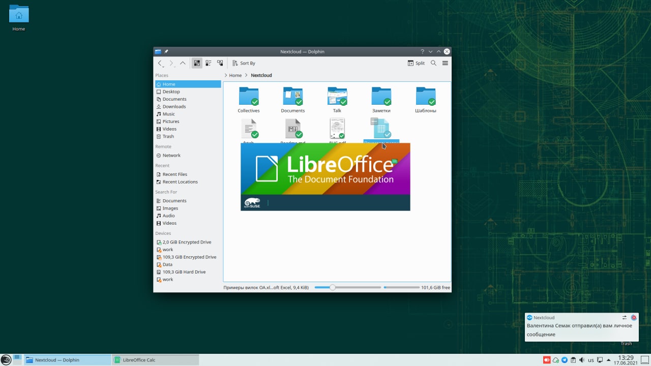Select the Documents folder in Nextcloud view

[x=293, y=100]
